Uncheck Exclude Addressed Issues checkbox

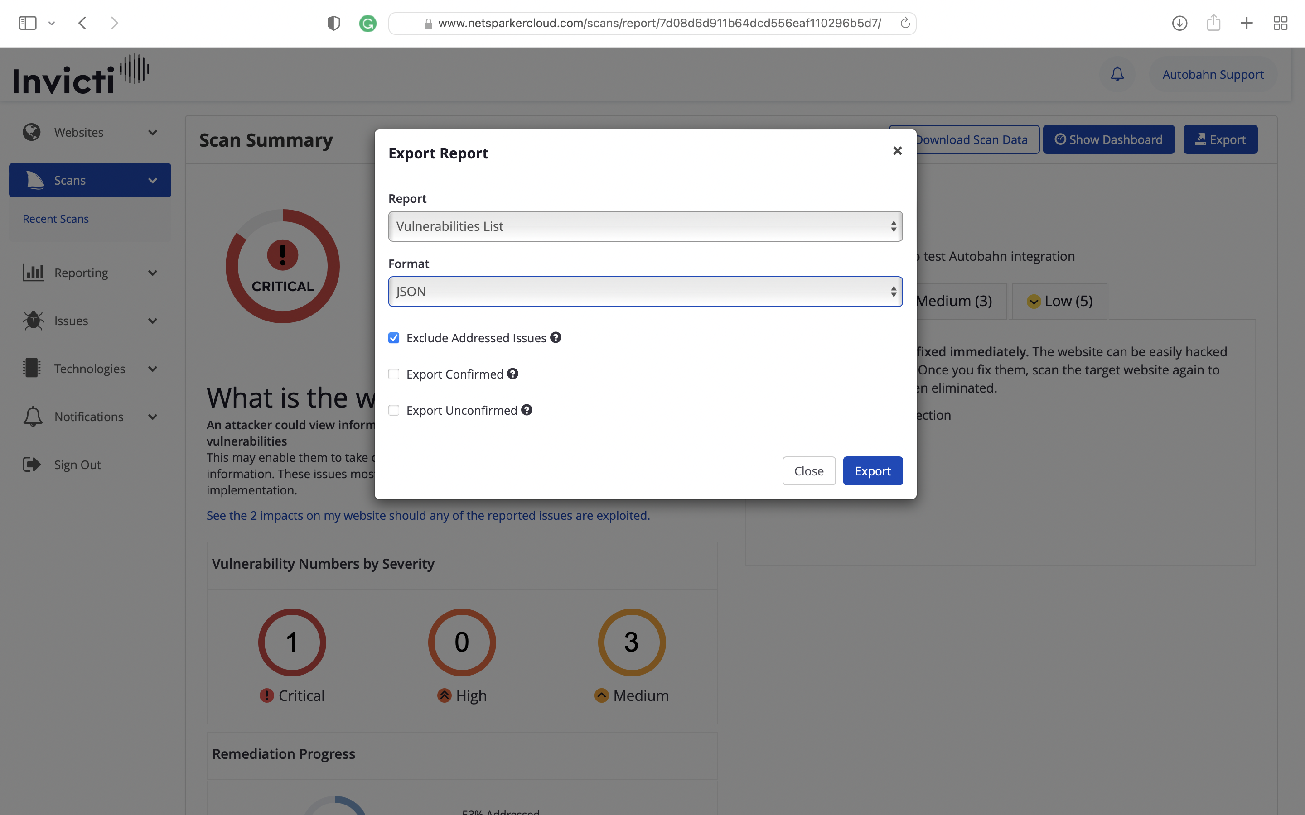point(394,338)
